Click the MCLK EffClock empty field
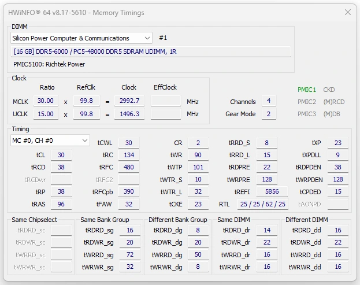360x285 pixels. click(166, 101)
